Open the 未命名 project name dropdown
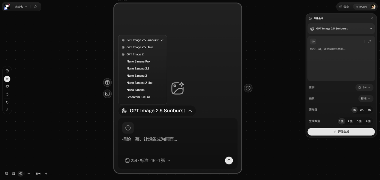 [21, 7]
